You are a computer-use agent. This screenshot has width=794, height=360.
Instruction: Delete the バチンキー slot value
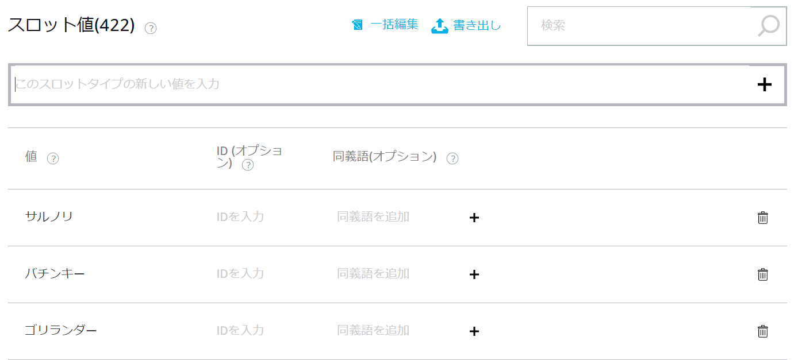coord(763,274)
